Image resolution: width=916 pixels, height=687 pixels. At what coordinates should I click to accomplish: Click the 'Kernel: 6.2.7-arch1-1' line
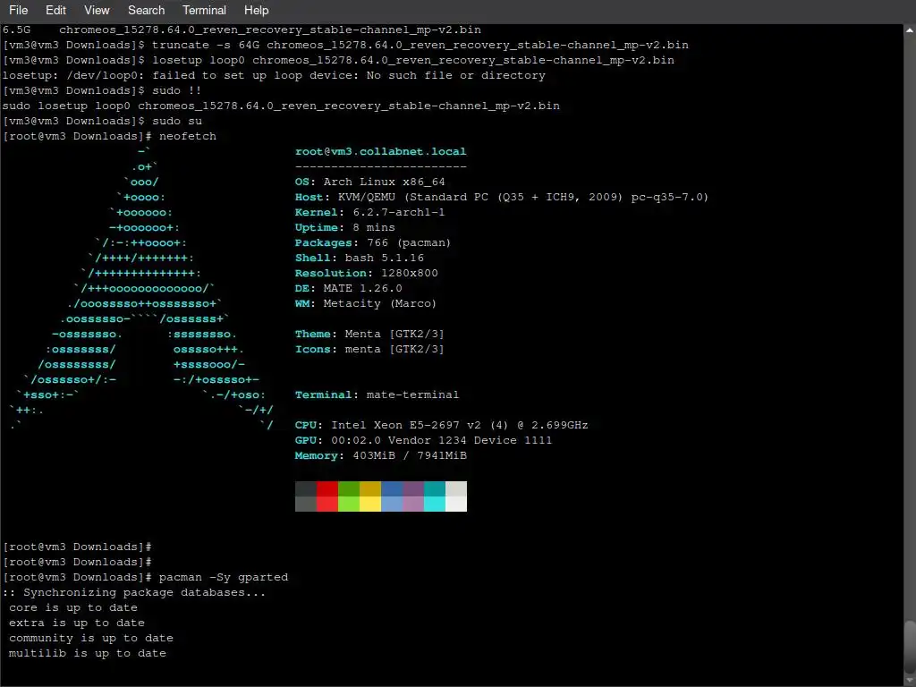369,212
